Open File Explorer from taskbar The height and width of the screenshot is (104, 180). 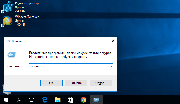point(58,100)
